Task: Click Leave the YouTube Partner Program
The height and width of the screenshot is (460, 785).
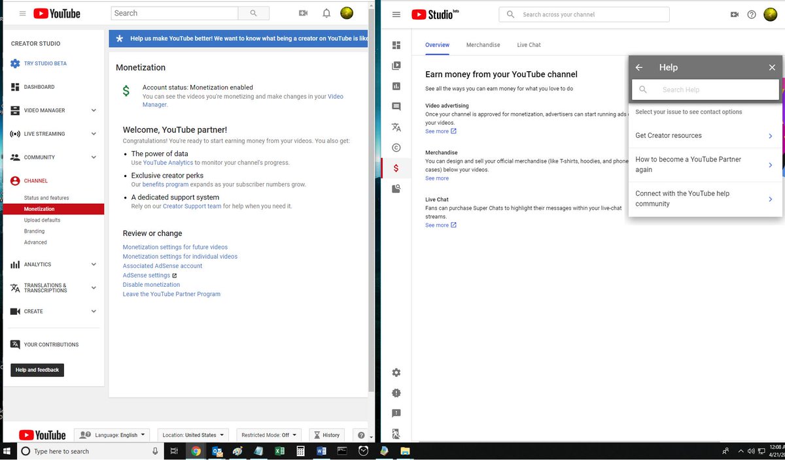Action: coord(171,294)
